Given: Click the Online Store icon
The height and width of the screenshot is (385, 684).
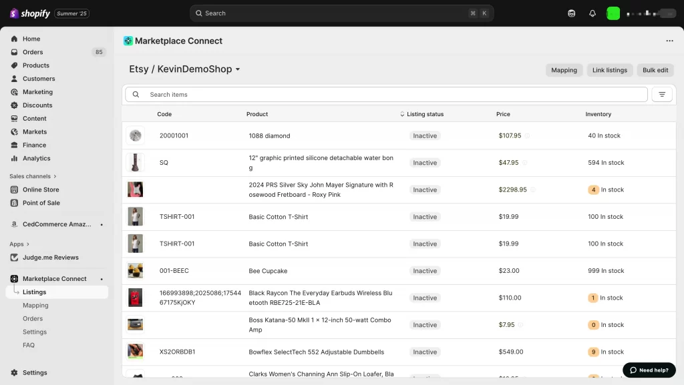Looking at the screenshot, I should [15, 189].
